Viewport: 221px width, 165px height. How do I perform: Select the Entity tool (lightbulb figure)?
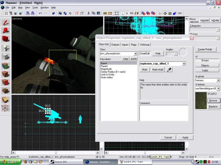(5, 48)
